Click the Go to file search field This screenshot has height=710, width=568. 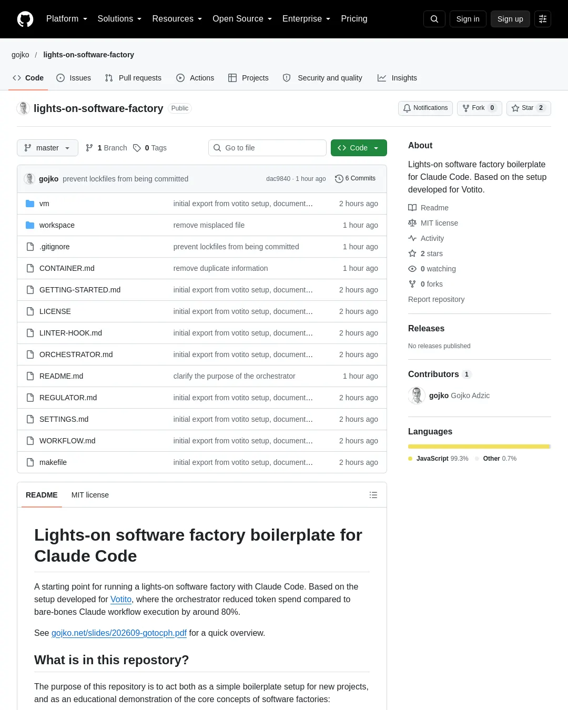click(x=267, y=148)
